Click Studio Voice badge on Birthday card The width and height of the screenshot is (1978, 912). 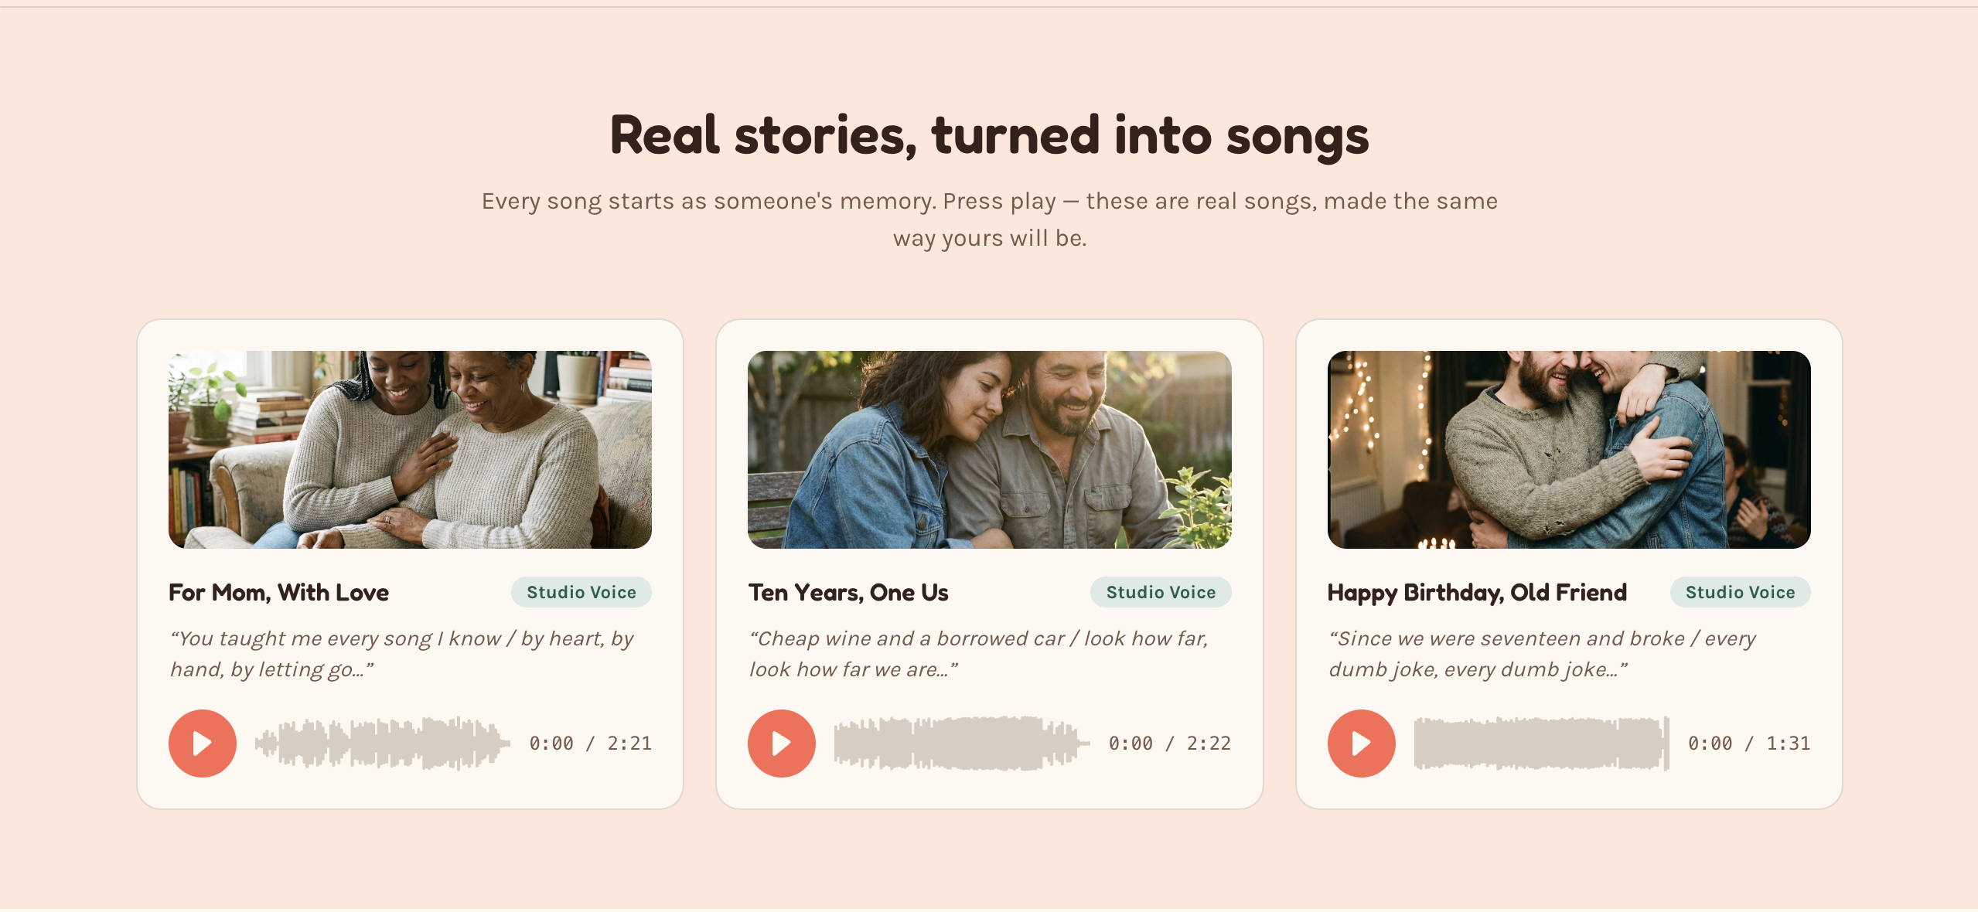1740,592
